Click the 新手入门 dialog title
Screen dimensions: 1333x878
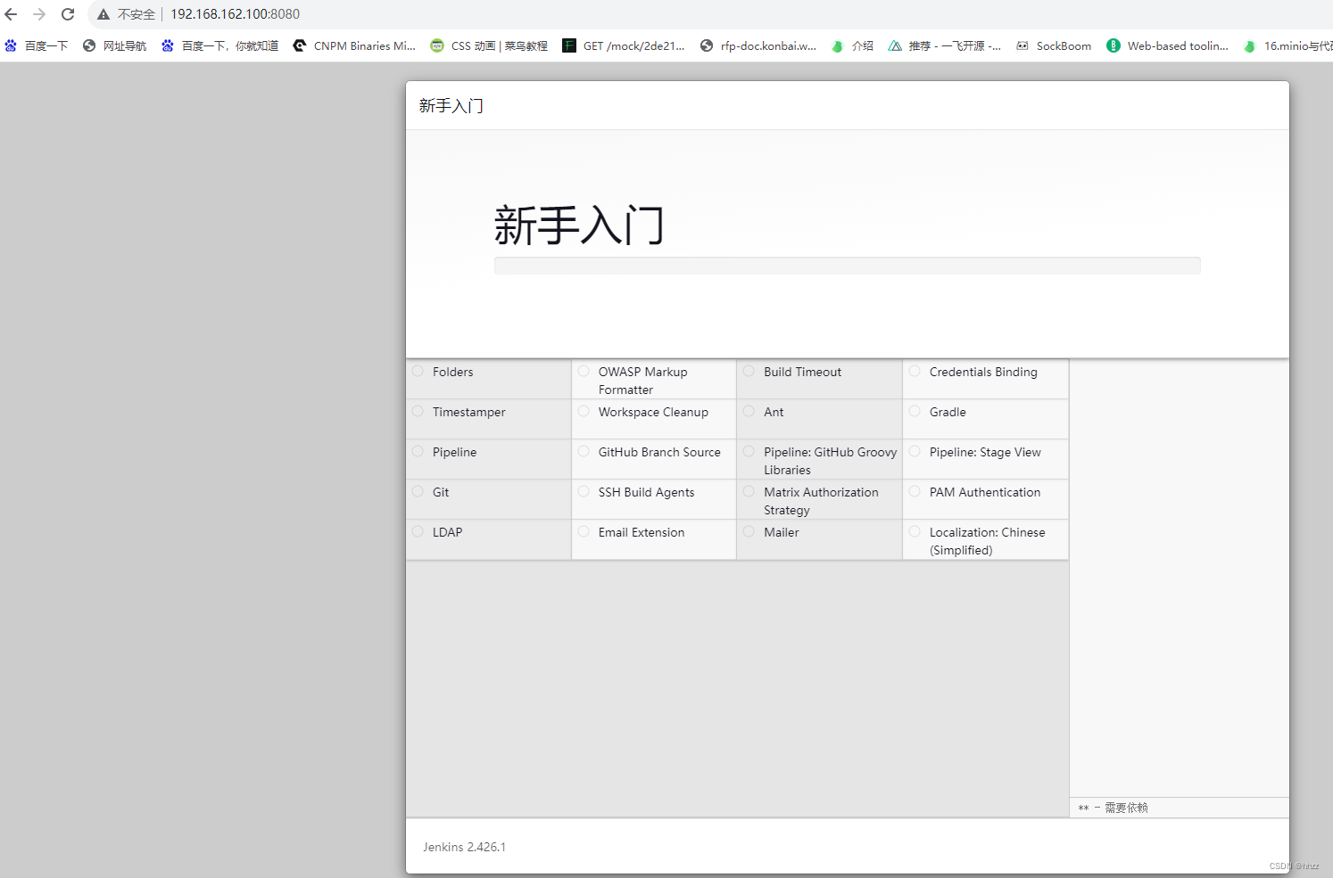point(451,106)
